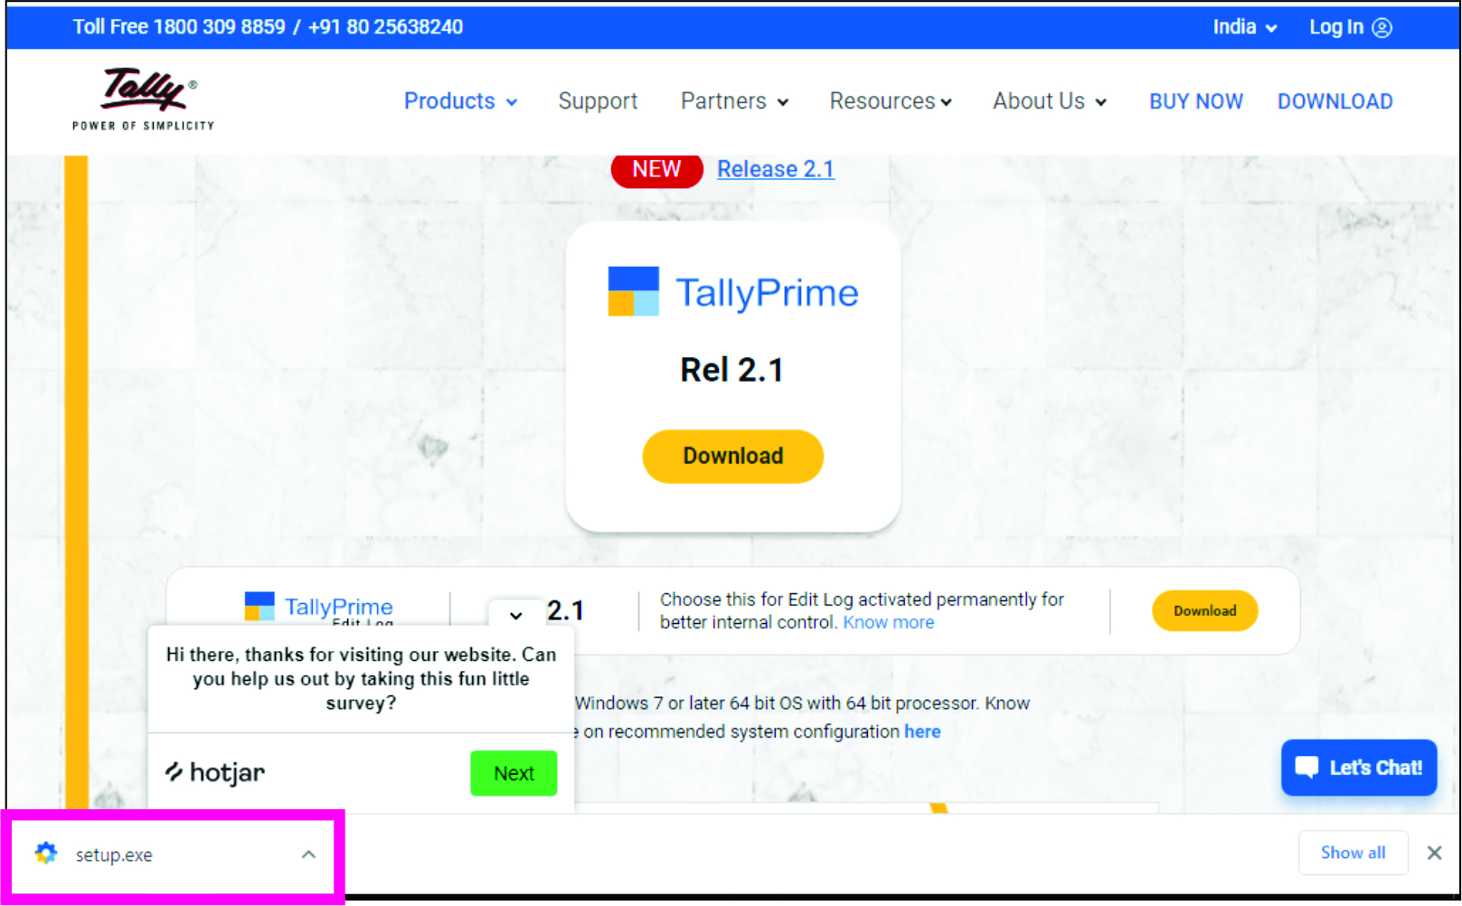This screenshot has width=1462, height=906.
Task: Click the NEW badge
Action: [x=656, y=169]
